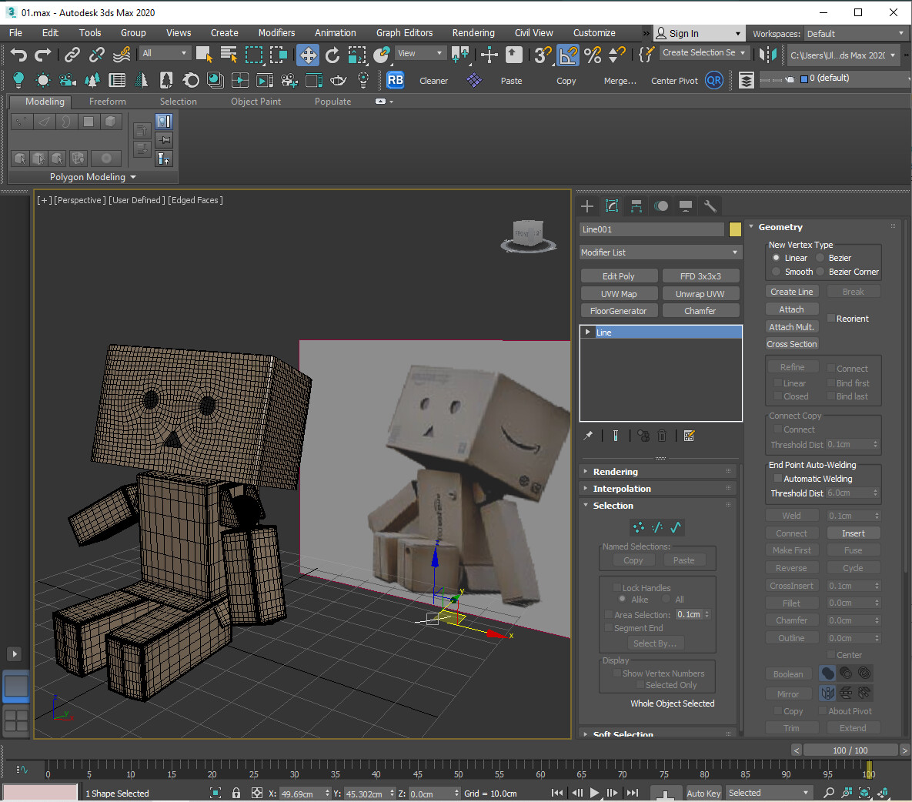Select Bezier new vertex type
Image resolution: width=912 pixels, height=802 pixels.
(820, 258)
